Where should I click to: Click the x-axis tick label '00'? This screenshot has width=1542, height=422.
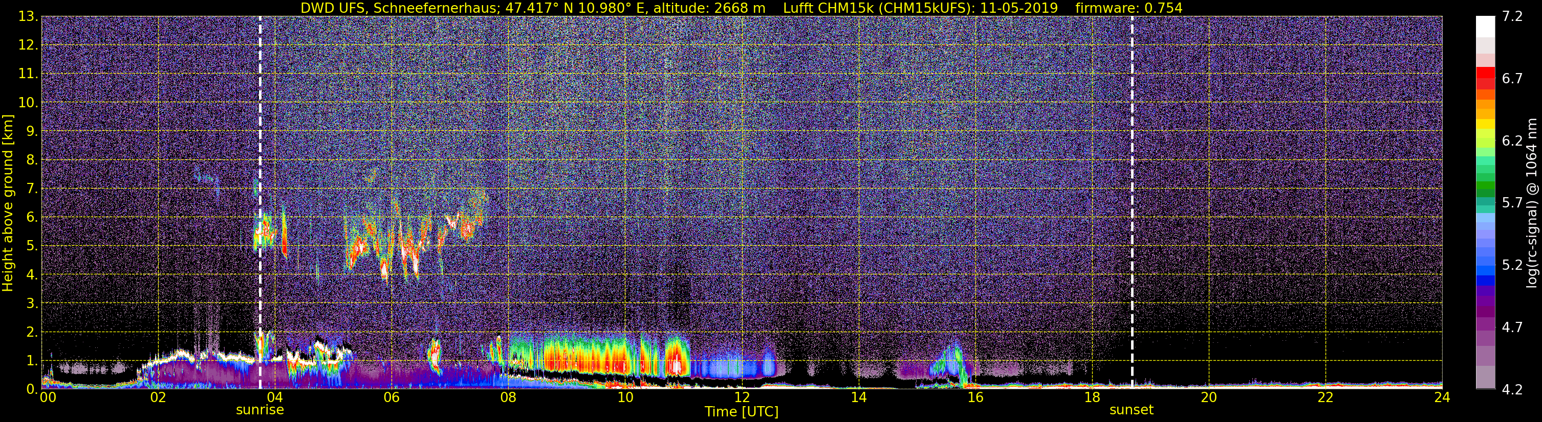[x=48, y=397]
